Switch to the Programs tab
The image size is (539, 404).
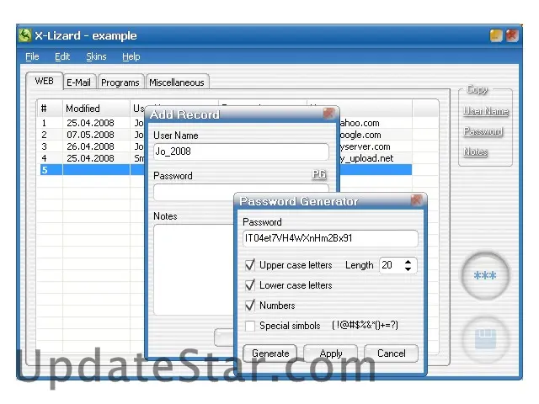pos(120,82)
